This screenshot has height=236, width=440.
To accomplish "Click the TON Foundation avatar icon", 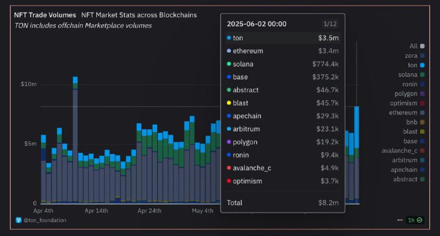I will [19, 220].
